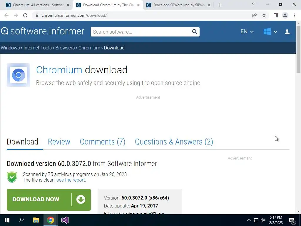Click the download arrow icon on green button
The height and width of the screenshot is (226, 301).
81,200
